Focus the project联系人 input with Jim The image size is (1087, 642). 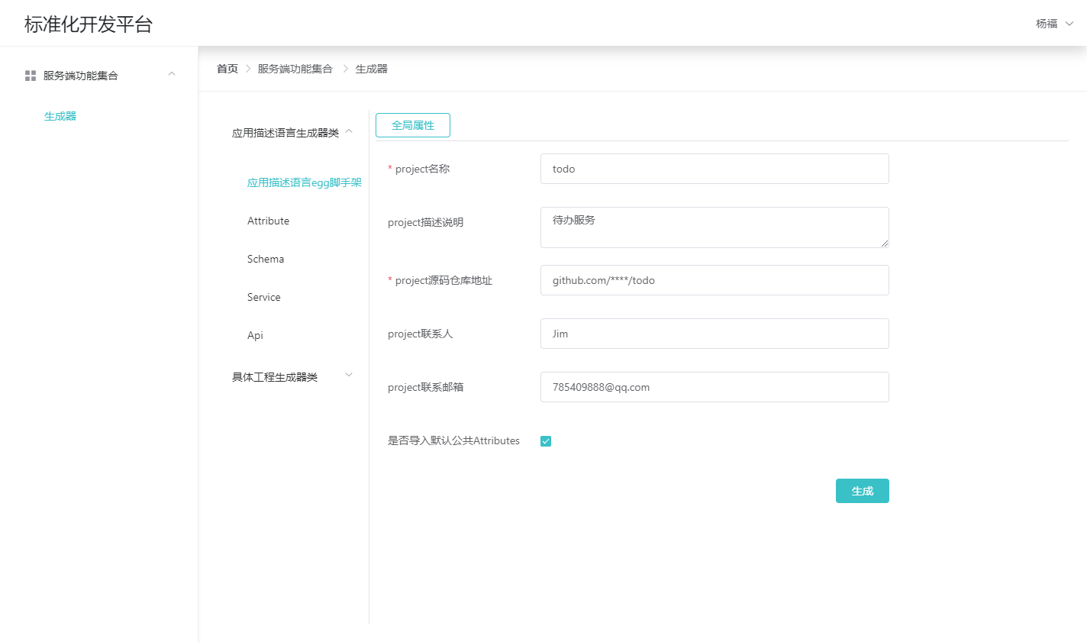(714, 334)
